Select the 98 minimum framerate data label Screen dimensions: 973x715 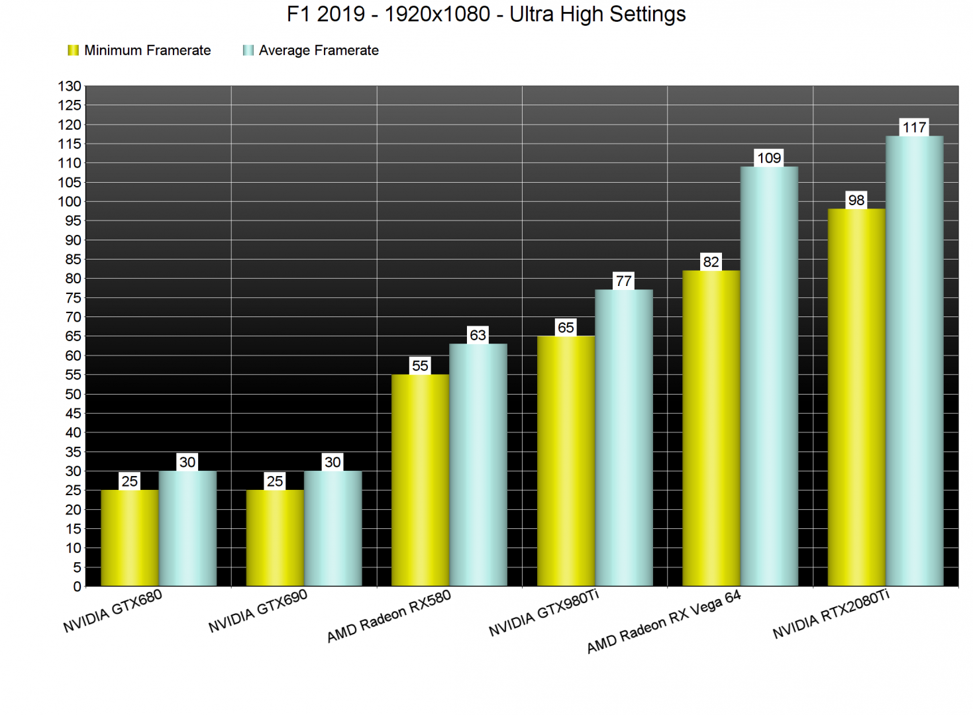tap(856, 200)
